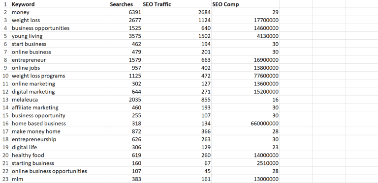Screen dimensions: 378x183
Task: Select the 'digital marketing' cell
Action: click(60, 91)
